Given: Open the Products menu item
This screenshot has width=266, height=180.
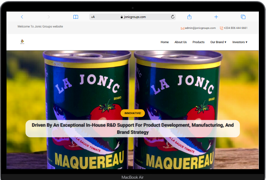Looking at the screenshot, I should pos(198,42).
